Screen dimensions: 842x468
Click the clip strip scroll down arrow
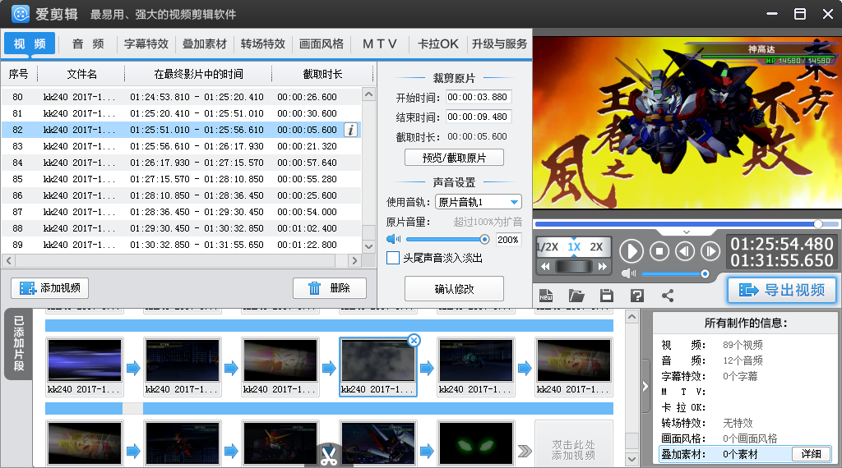click(632, 459)
